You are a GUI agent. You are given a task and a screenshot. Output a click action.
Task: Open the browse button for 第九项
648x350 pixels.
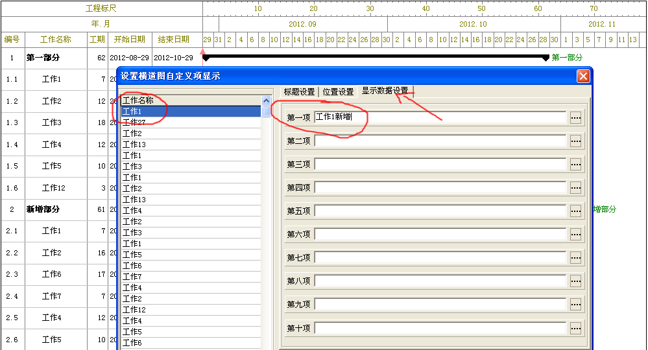(x=575, y=304)
